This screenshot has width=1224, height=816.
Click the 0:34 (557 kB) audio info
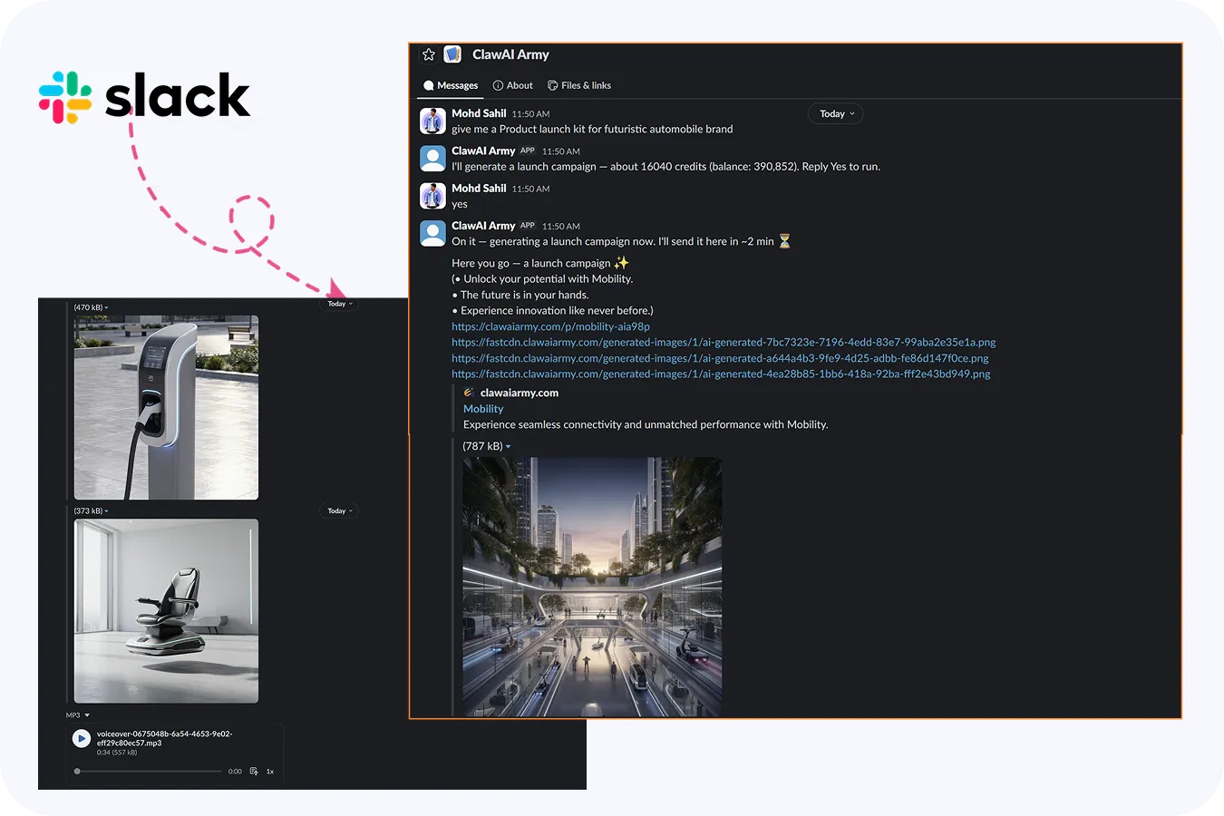[117, 753]
